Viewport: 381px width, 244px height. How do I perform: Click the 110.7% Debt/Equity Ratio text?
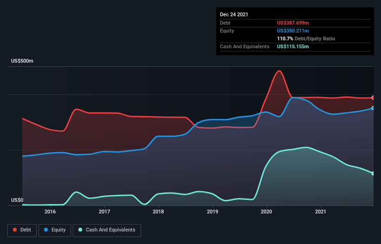[x=306, y=39]
